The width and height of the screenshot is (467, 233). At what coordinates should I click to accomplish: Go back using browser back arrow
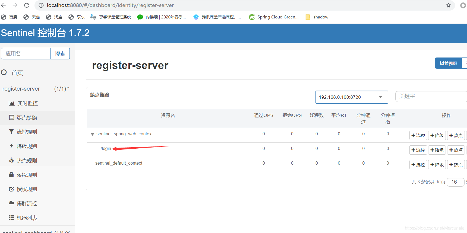coord(3,5)
